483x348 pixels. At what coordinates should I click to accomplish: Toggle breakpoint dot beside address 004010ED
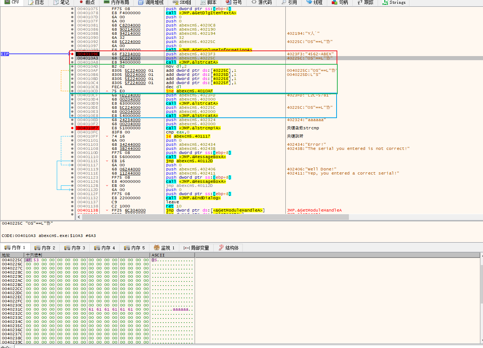[x=72, y=120]
